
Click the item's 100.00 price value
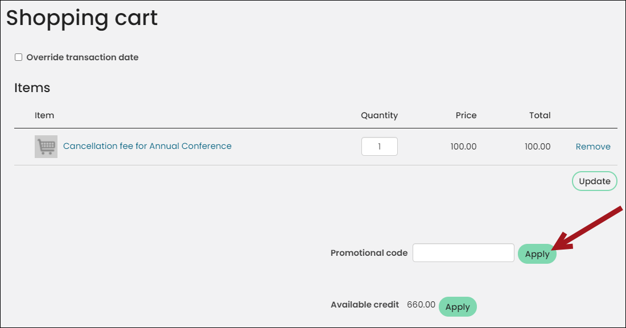click(x=463, y=147)
